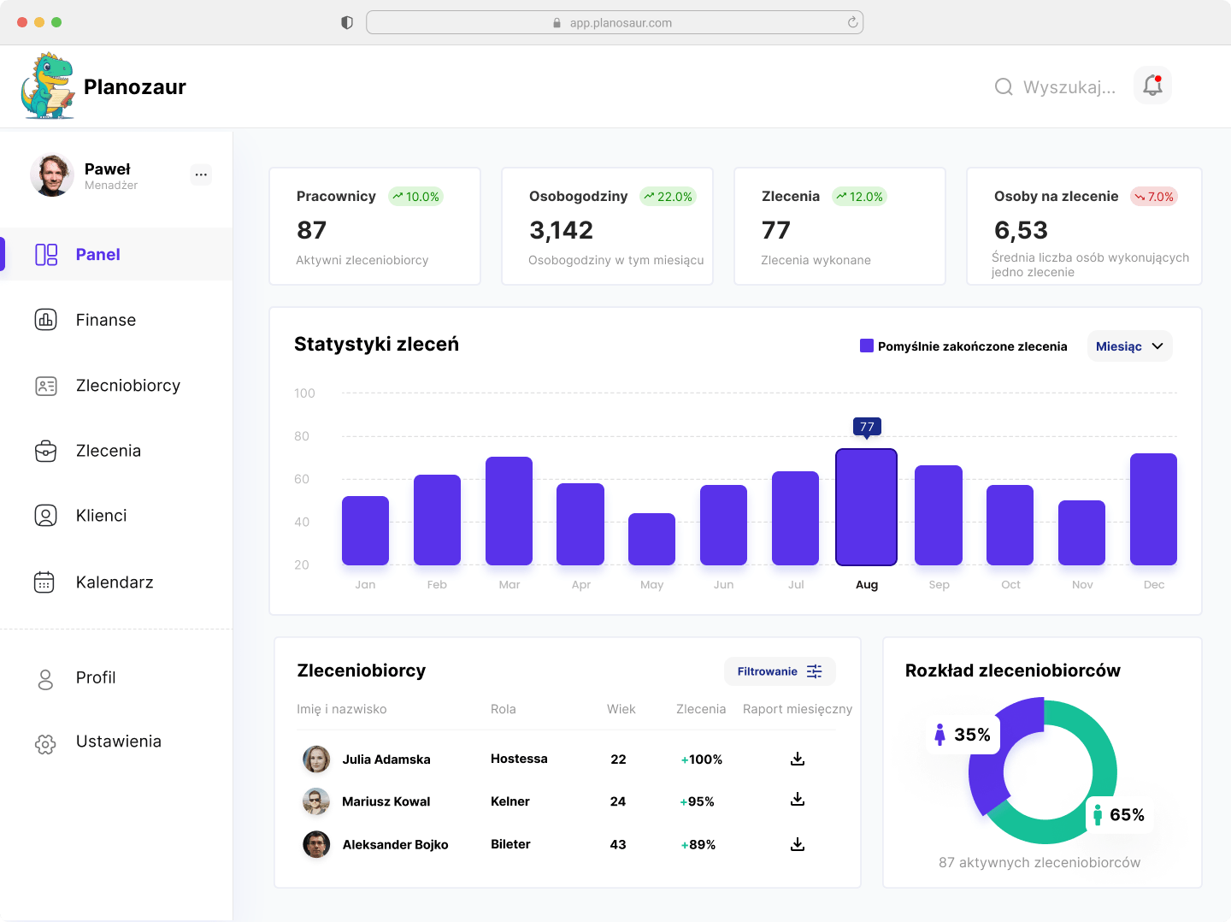Screen dimensions: 1231x922
Task: Click the Kelner role cell
Action: pos(510,801)
